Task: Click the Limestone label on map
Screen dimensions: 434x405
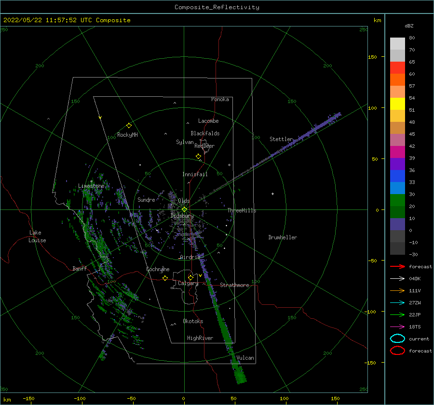Action: coord(91,186)
